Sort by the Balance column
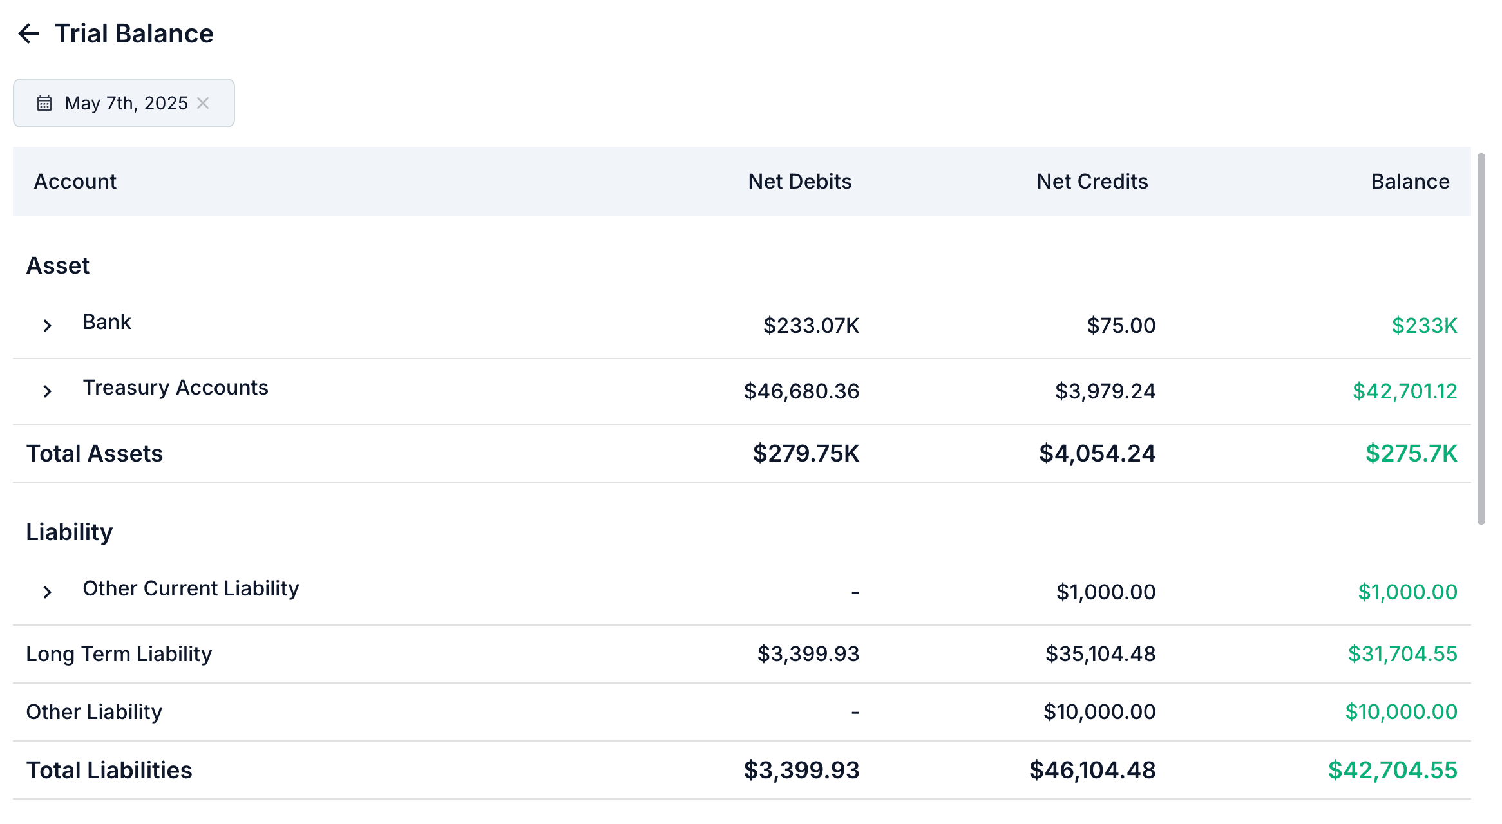Viewport: 1502px width, 824px height. pyautogui.click(x=1411, y=182)
